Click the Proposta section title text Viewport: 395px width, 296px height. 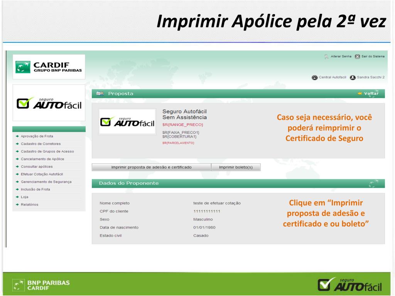click(121, 94)
